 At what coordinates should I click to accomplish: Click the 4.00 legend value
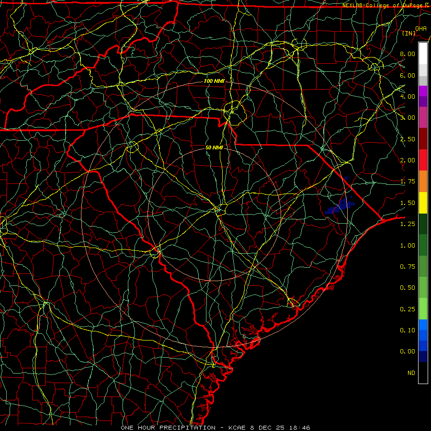tap(408, 96)
